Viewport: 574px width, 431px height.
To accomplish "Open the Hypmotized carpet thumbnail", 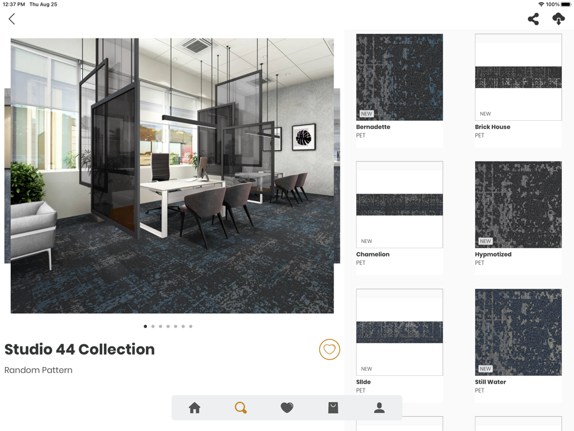I will (x=518, y=205).
